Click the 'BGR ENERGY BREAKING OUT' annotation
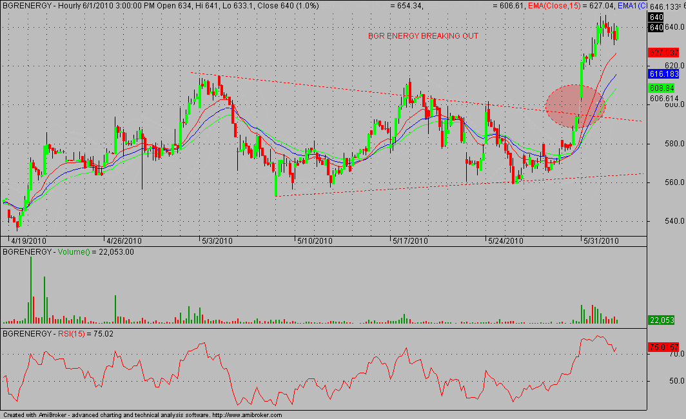 tap(423, 36)
